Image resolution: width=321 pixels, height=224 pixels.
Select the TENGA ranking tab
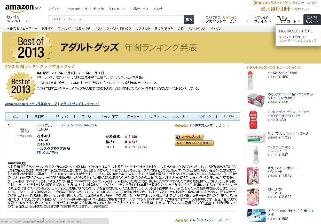coord(229,116)
